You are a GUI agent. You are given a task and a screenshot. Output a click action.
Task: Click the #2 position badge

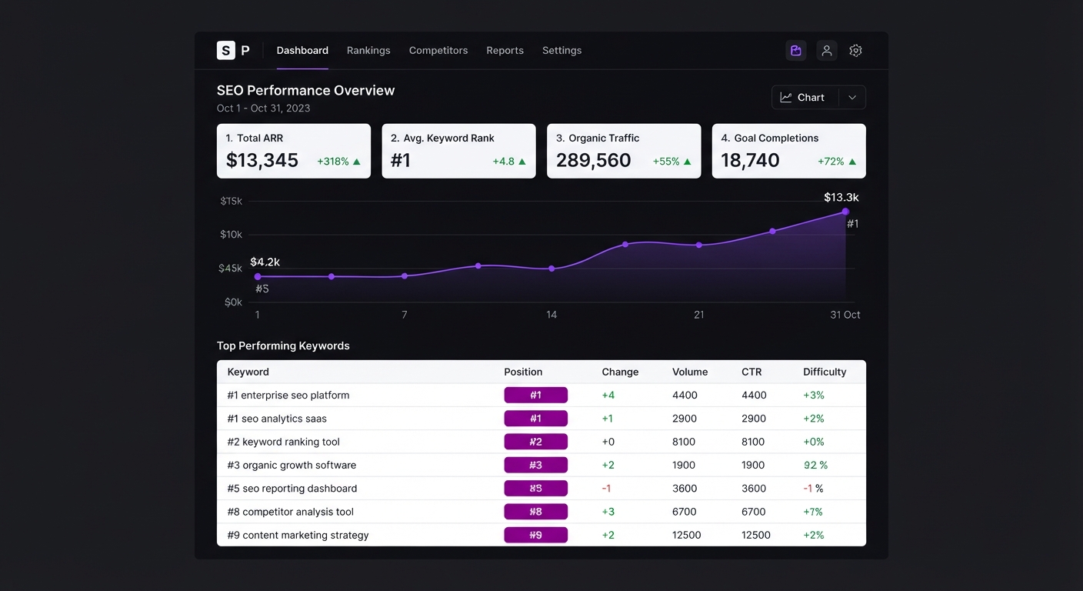[535, 442]
